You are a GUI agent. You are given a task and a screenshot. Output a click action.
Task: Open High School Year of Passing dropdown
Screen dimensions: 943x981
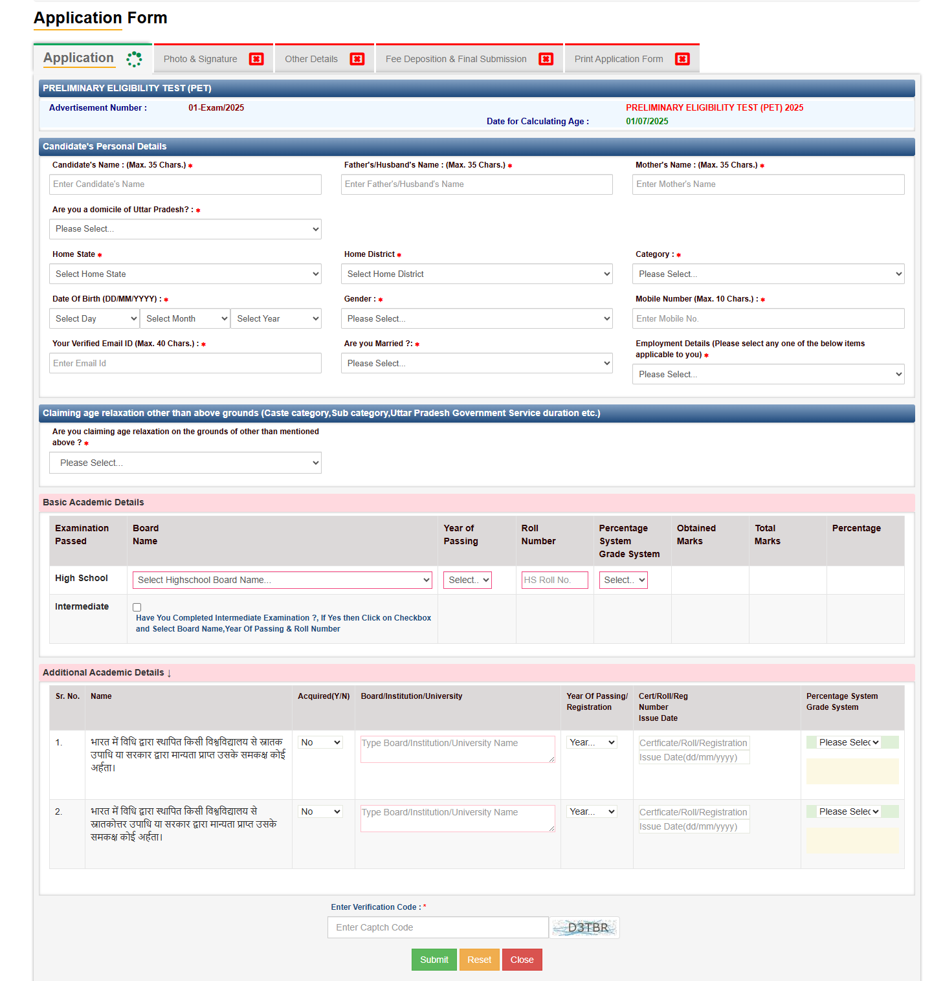click(x=467, y=580)
